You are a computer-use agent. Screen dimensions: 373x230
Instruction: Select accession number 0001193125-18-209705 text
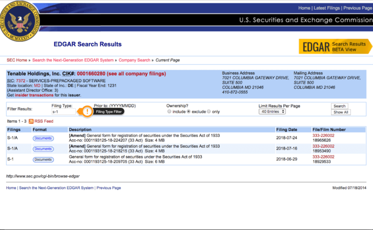106,162
